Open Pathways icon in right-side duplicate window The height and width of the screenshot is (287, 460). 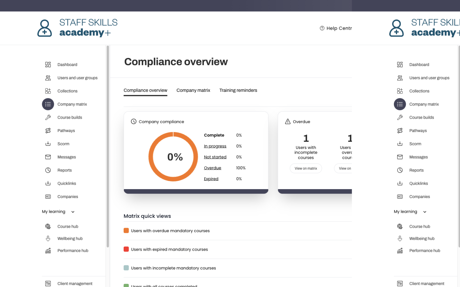click(x=400, y=131)
